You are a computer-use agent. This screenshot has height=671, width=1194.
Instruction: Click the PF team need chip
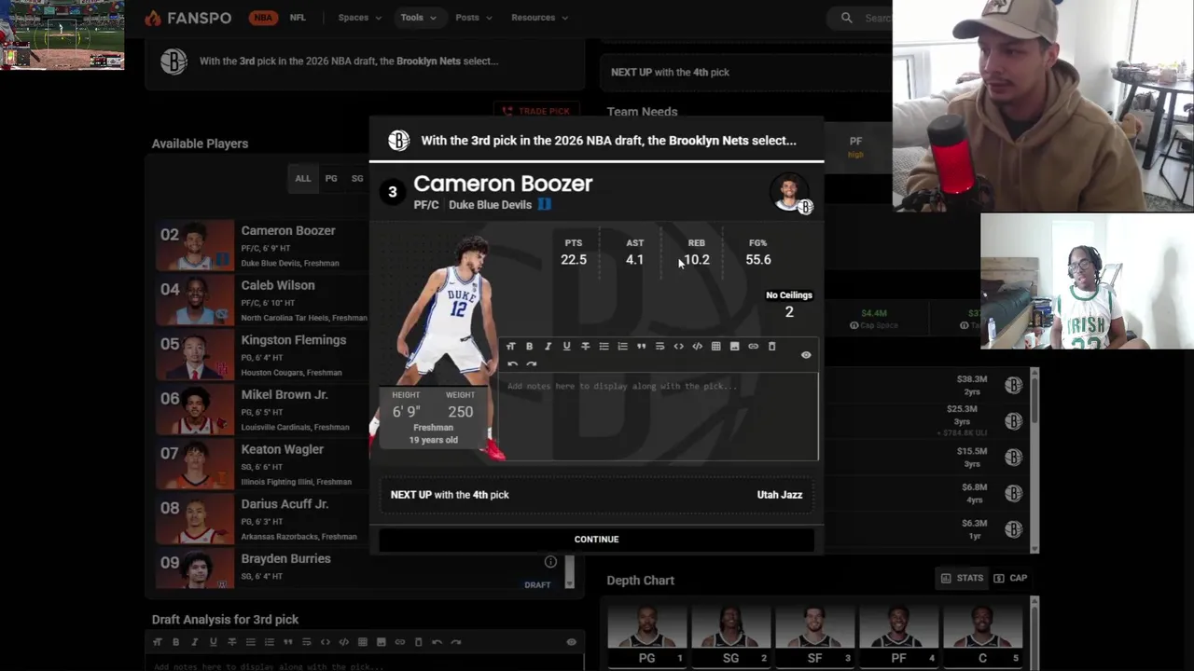[855, 146]
